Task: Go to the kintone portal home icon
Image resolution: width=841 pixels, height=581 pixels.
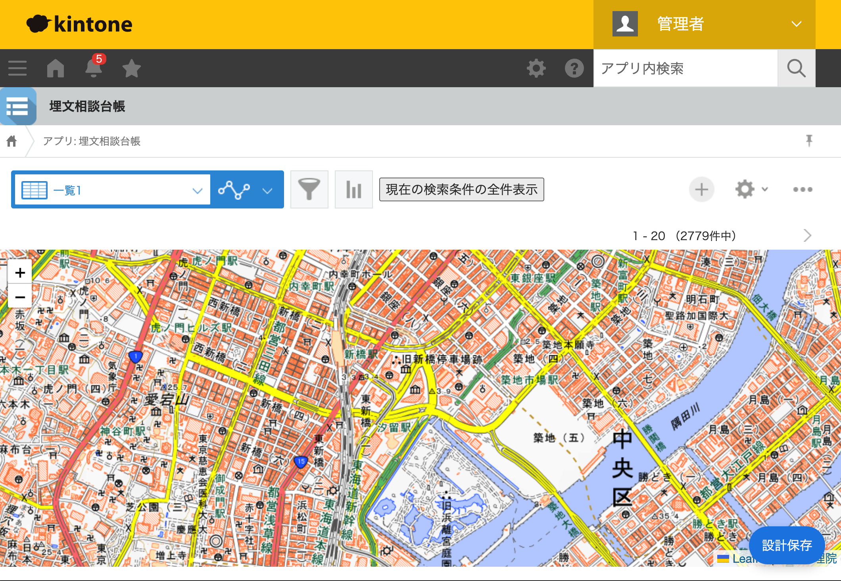Action: pyautogui.click(x=56, y=68)
